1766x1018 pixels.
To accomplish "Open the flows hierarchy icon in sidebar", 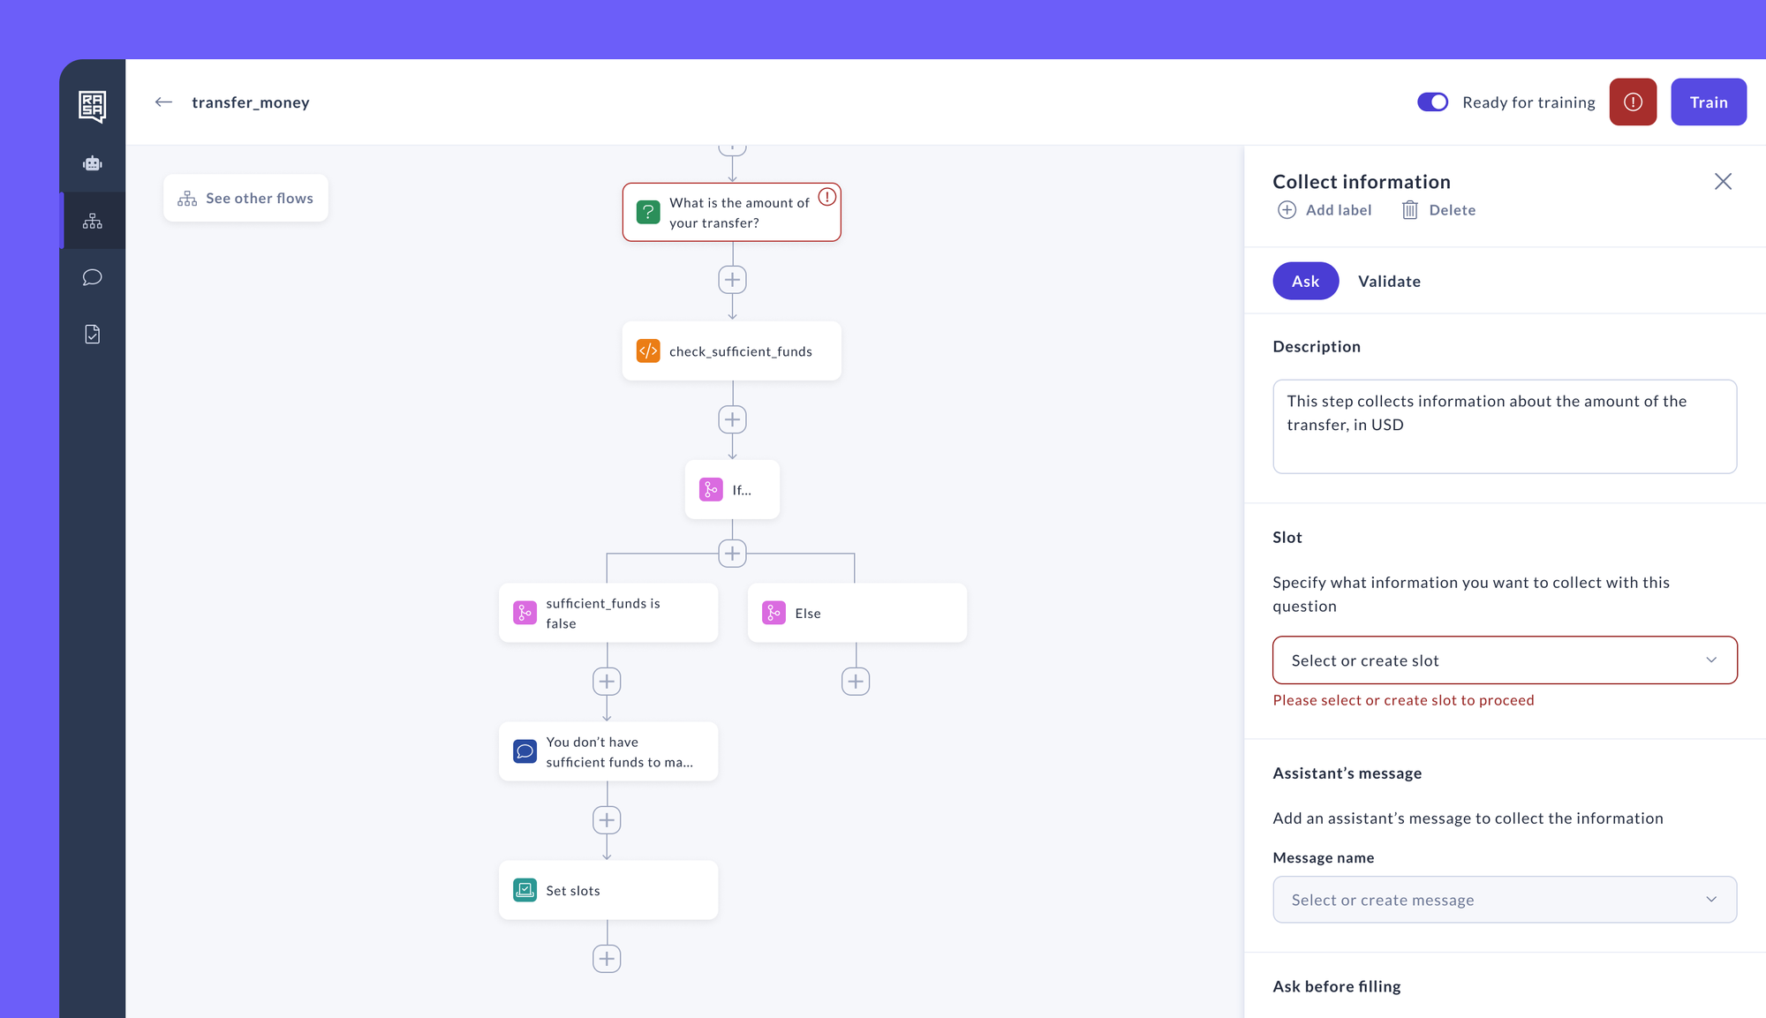I will tap(92, 221).
